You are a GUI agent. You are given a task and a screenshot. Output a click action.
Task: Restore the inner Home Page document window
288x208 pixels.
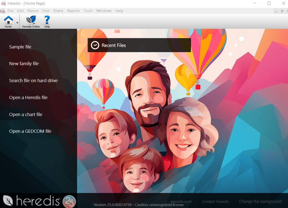coord(282,11)
